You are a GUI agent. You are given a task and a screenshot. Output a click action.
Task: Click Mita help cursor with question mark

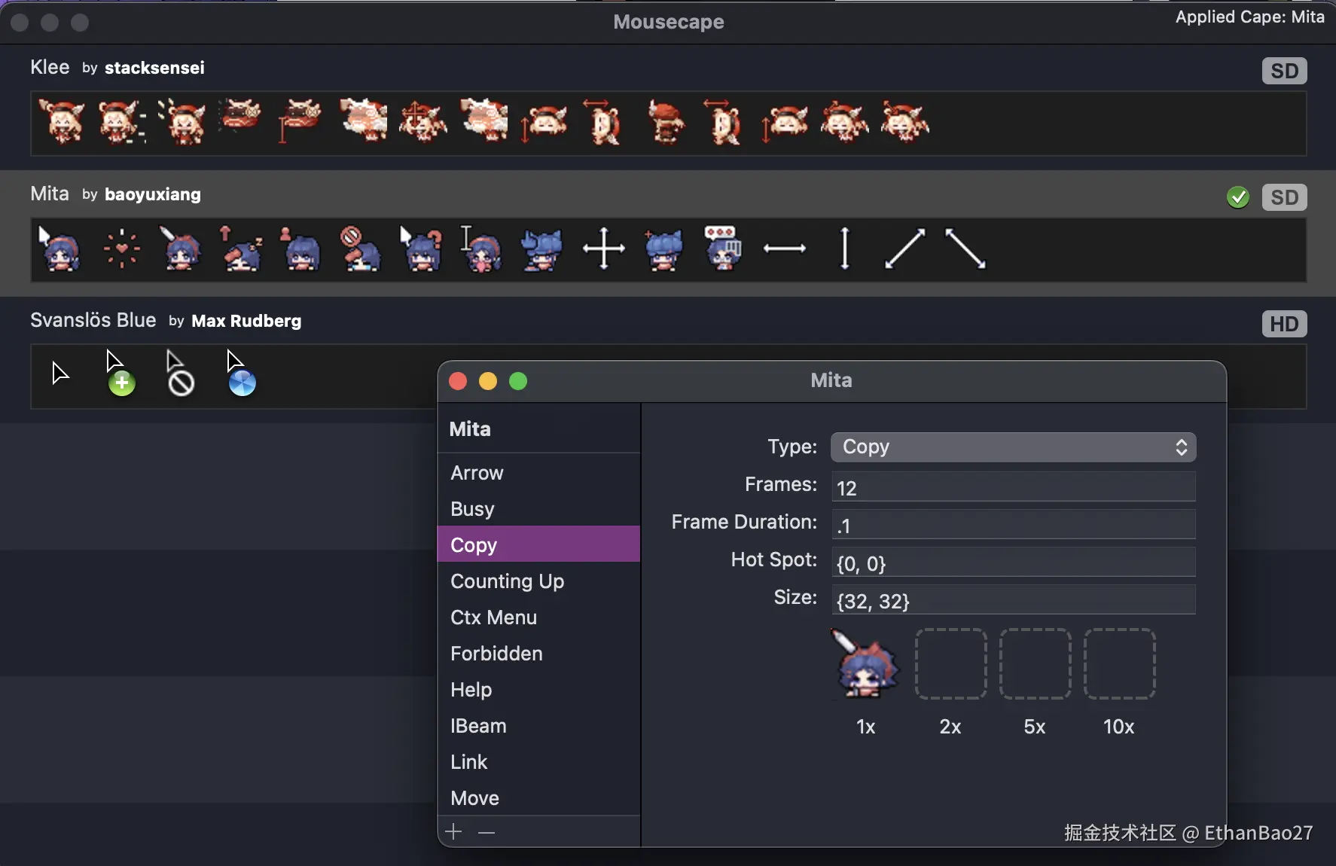[x=422, y=249]
